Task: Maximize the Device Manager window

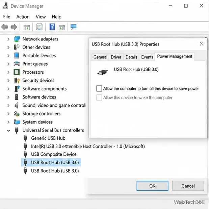Action: point(186,6)
